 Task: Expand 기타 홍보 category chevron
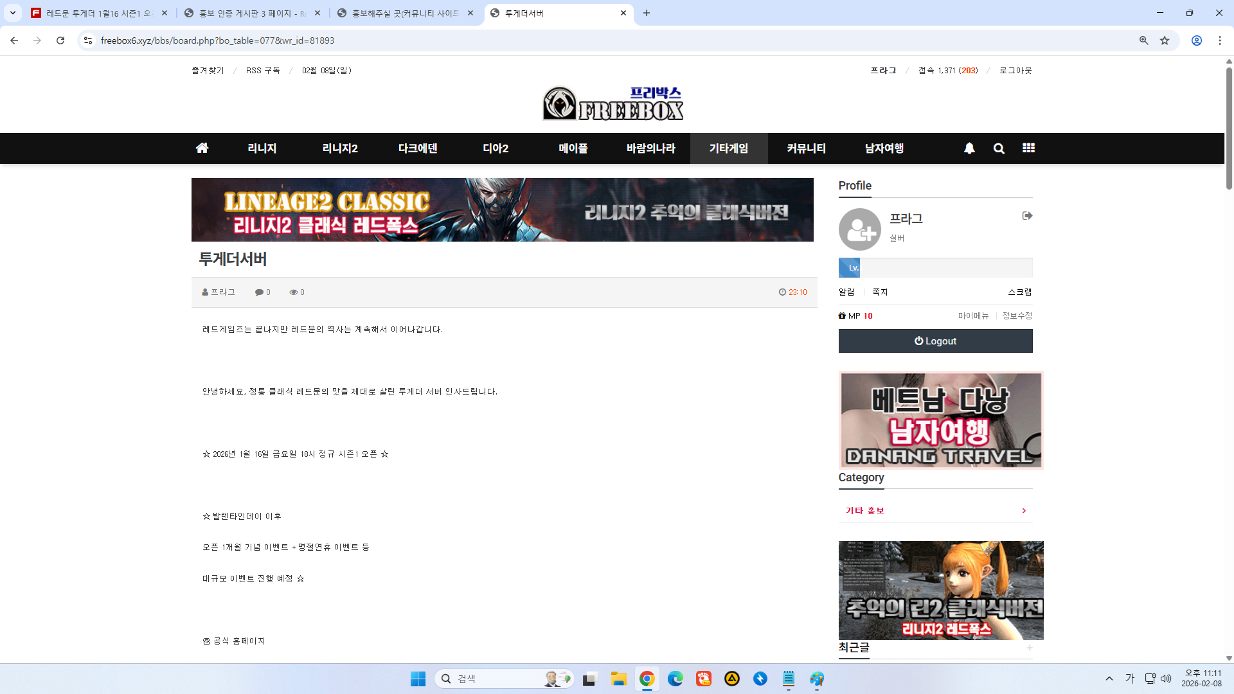tap(1024, 511)
